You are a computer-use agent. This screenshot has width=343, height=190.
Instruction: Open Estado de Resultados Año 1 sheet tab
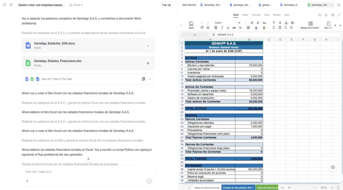[x=238, y=187]
